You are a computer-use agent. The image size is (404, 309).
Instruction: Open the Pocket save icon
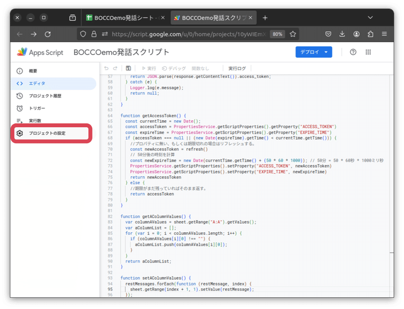click(x=328, y=34)
